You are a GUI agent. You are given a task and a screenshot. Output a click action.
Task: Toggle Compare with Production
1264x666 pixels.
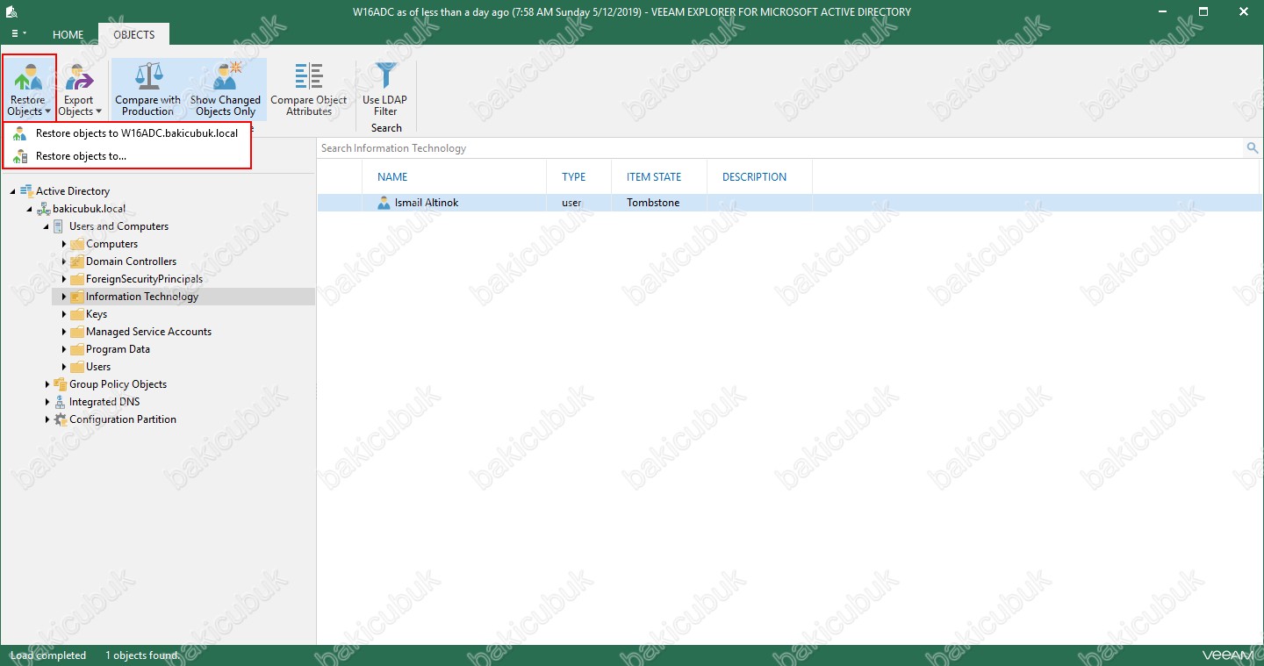tap(147, 88)
